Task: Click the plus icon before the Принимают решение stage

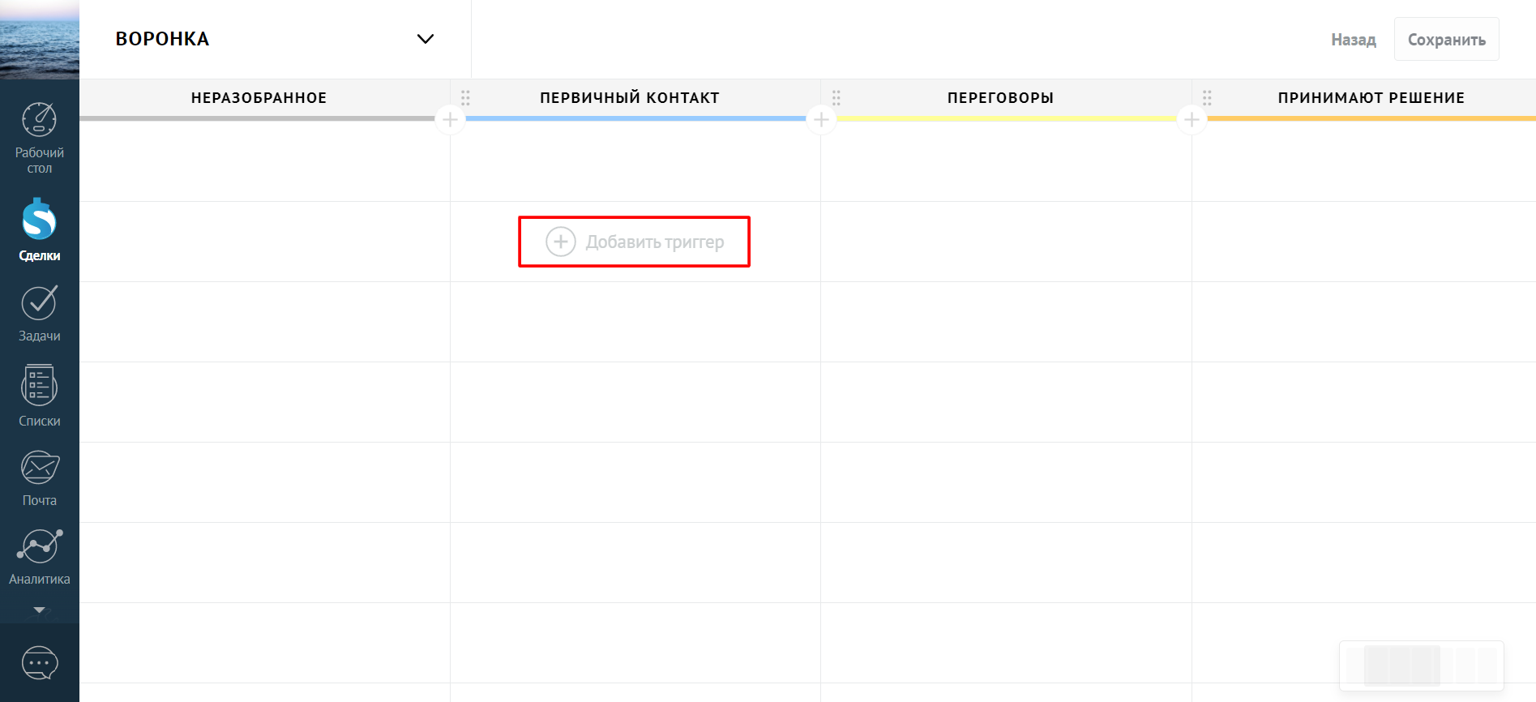Action: (1192, 120)
